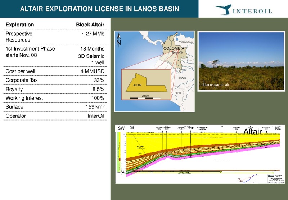Click the '8.5%' royalty value
Screen dimensions: 288x200
pyautogui.click(x=98, y=89)
